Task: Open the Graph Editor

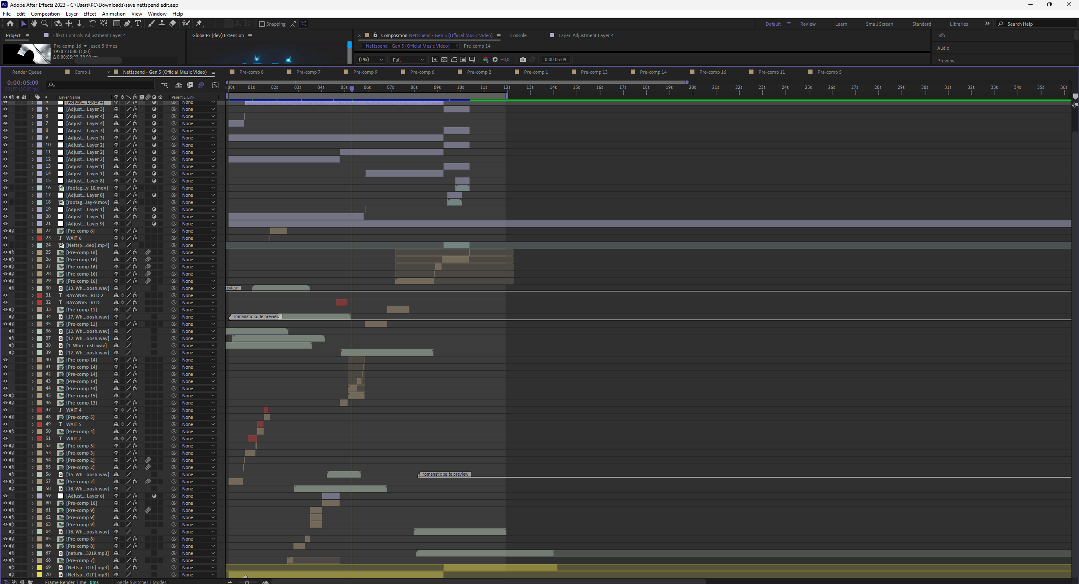Action: tap(215, 85)
